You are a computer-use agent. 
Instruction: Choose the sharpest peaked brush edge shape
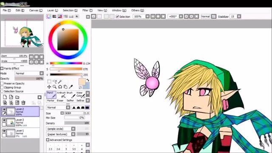74,108
